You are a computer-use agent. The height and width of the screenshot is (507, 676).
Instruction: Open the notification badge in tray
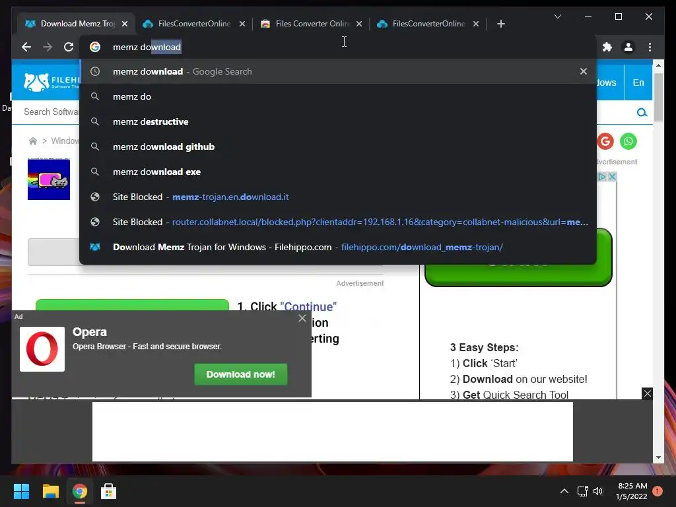pos(657,491)
